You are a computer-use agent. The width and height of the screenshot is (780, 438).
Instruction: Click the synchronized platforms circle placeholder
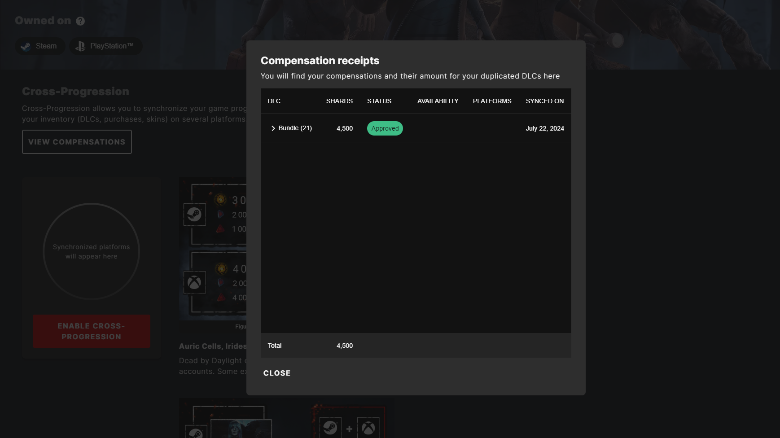92,251
